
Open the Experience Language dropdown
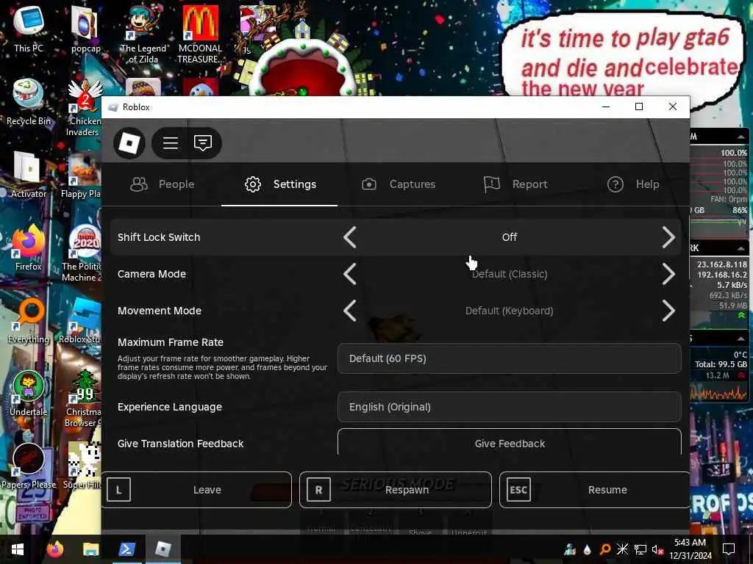point(509,407)
